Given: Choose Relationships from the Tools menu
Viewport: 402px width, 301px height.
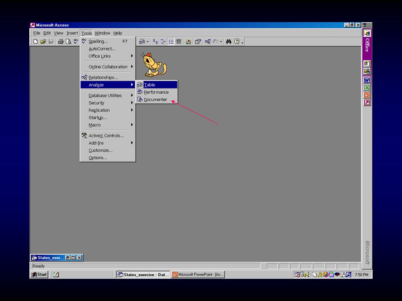Looking at the screenshot, I should [x=108, y=77].
